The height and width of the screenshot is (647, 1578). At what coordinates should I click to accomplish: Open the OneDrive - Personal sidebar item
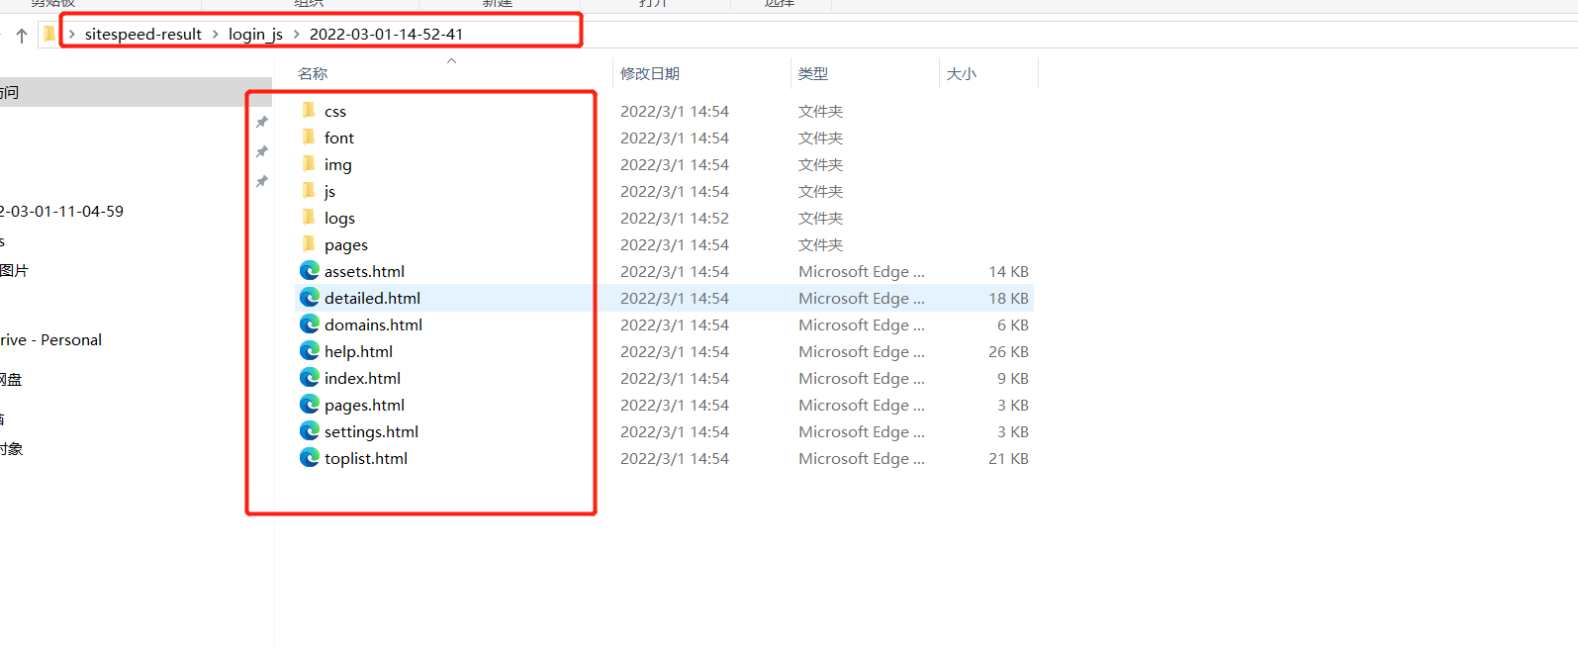(x=50, y=339)
